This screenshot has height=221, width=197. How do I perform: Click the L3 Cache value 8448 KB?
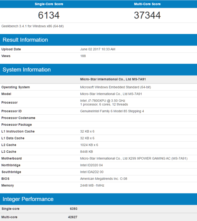86,152
